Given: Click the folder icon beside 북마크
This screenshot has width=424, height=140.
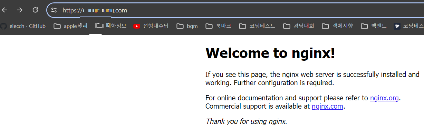Looking at the screenshot, I should click(209, 26).
